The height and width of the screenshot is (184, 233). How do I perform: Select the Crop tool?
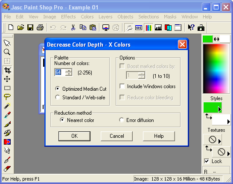coord(7,70)
